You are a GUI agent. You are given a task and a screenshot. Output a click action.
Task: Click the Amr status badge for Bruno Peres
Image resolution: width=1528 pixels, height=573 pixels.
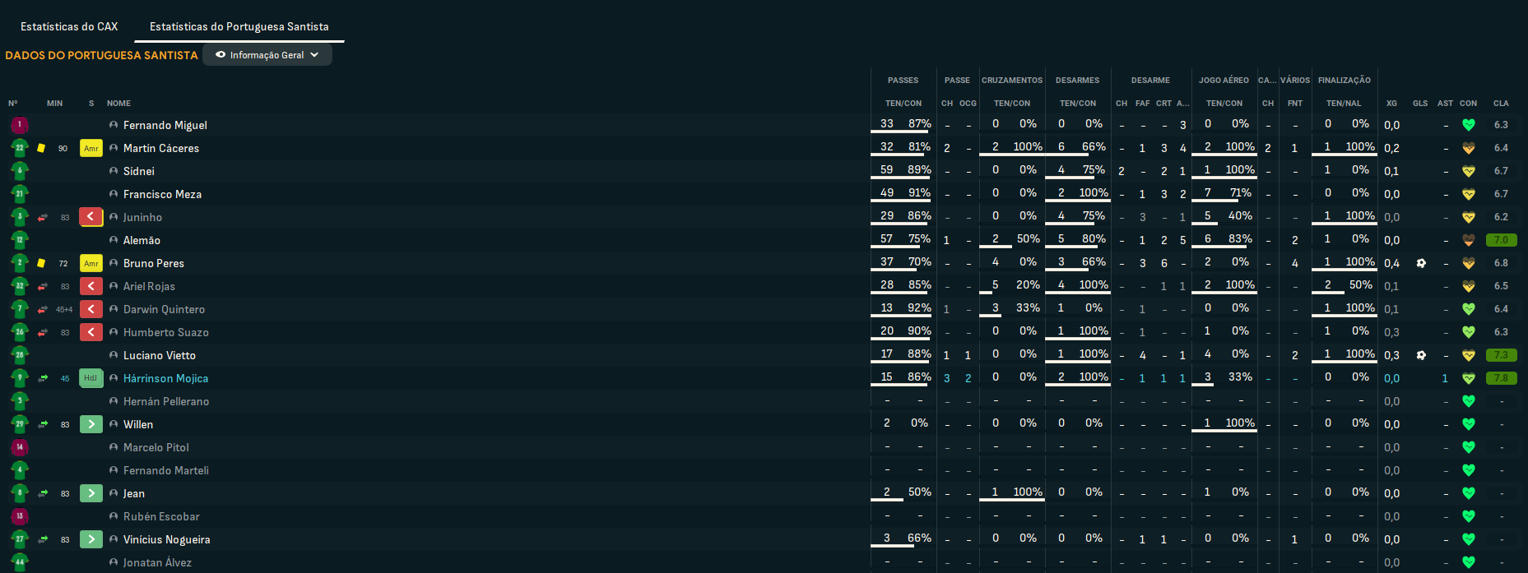click(x=91, y=263)
